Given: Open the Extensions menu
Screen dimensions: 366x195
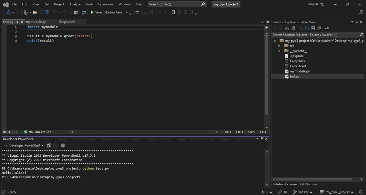Looking at the screenshot, I should [x=105, y=4].
